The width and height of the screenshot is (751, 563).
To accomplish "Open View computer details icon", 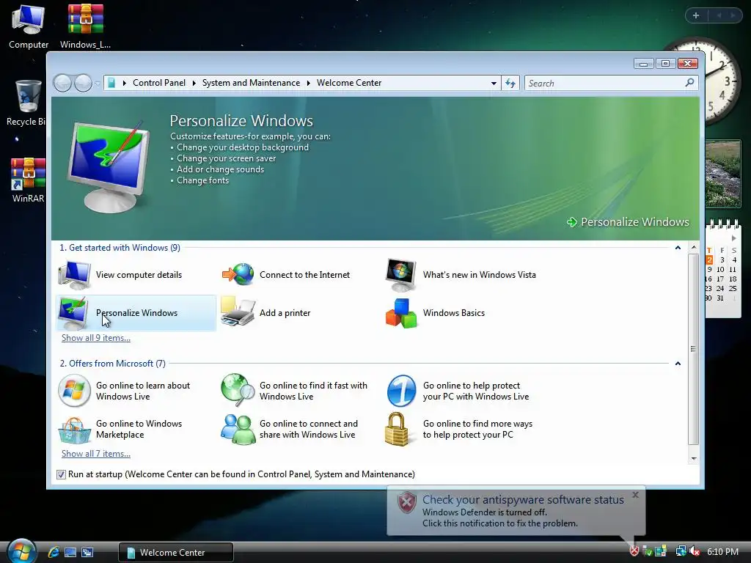I will point(74,275).
